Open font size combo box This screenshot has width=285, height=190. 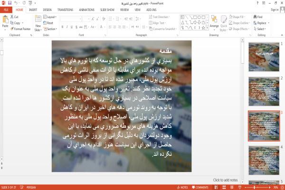coord(86,19)
